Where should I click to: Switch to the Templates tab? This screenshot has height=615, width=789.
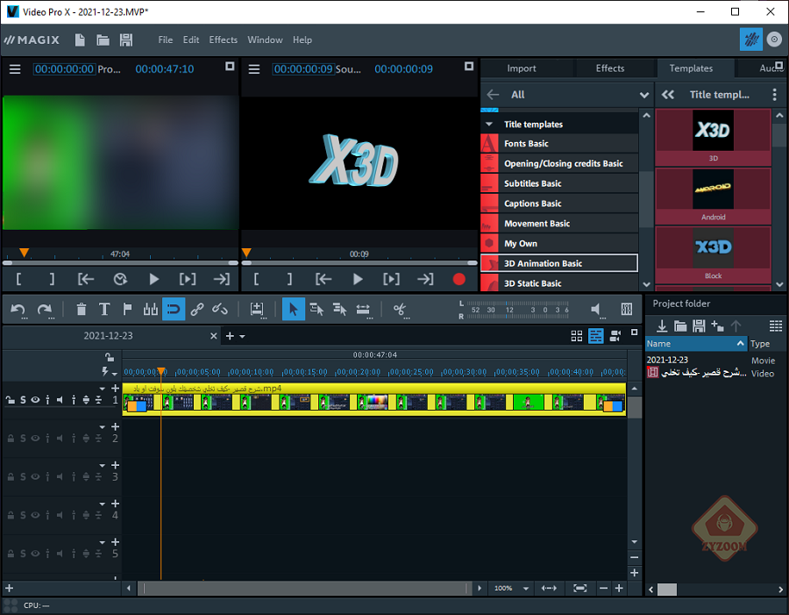(x=691, y=68)
